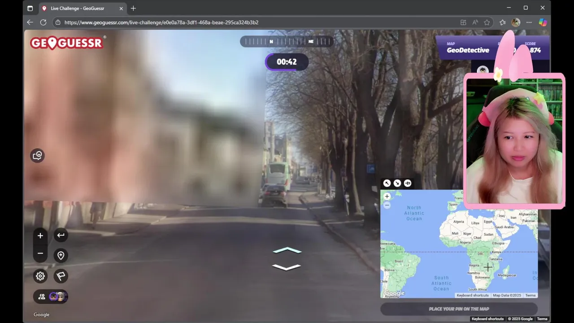Viewport: 574px width, 323px height.
Task: Go back in the browser
Action: click(x=30, y=22)
